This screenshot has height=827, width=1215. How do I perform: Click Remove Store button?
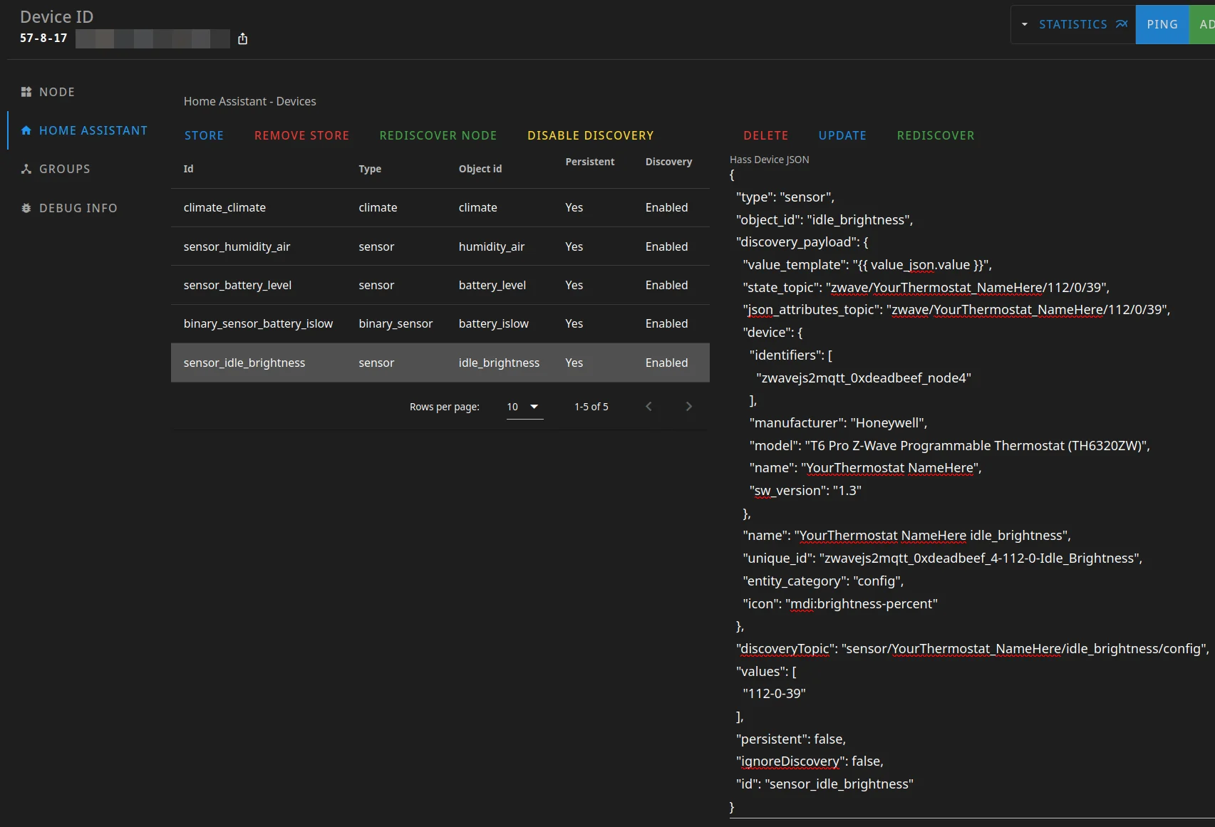[301, 135]
